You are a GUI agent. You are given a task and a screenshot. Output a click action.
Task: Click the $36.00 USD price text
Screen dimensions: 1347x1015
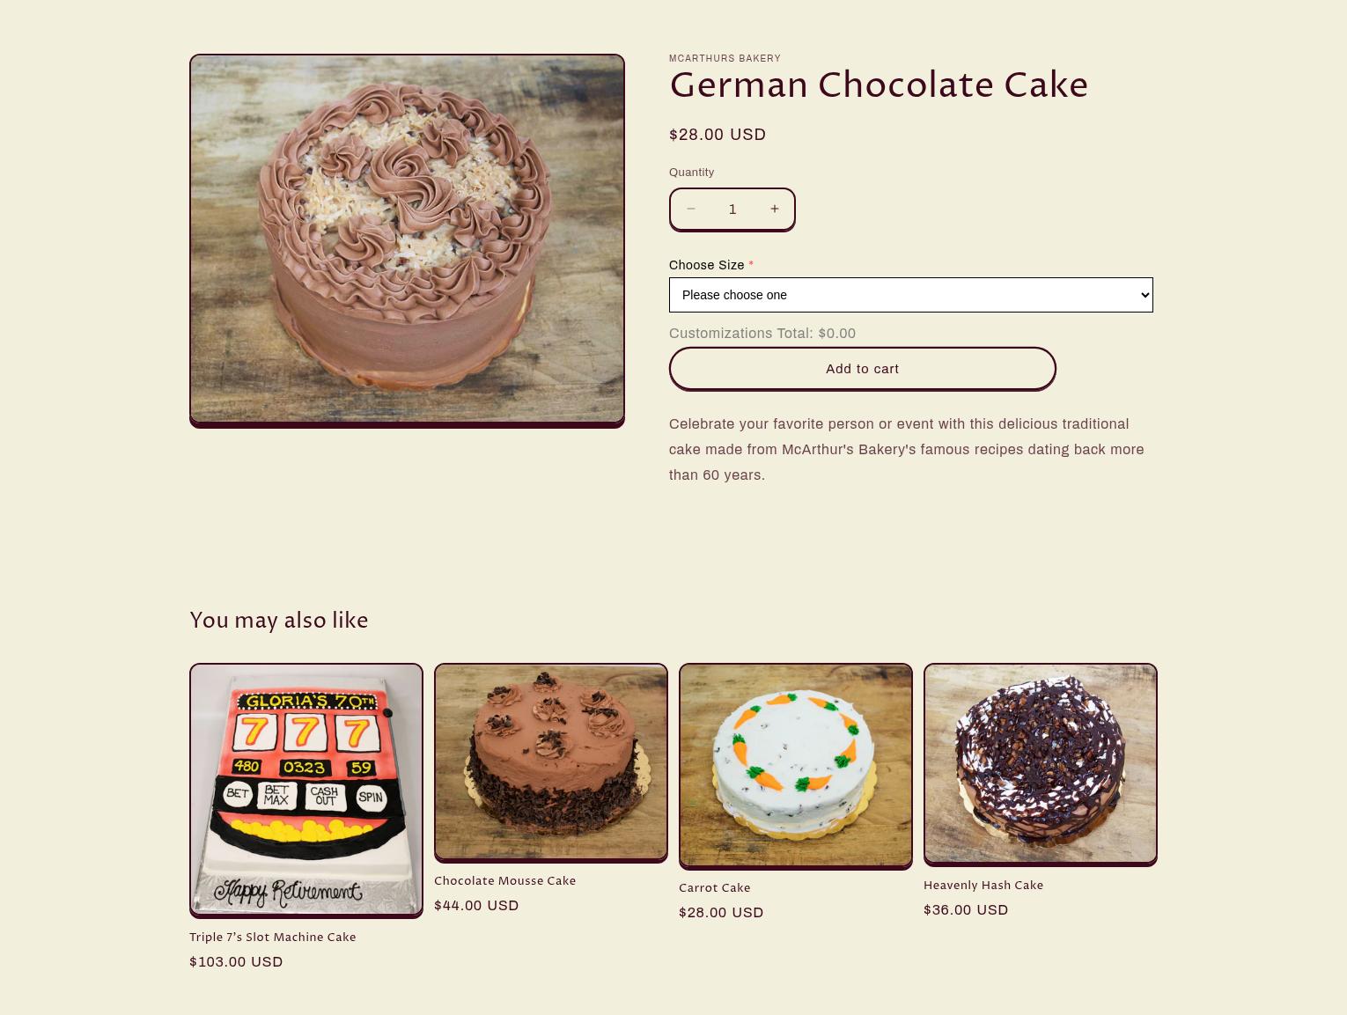[x=966, y=910]
